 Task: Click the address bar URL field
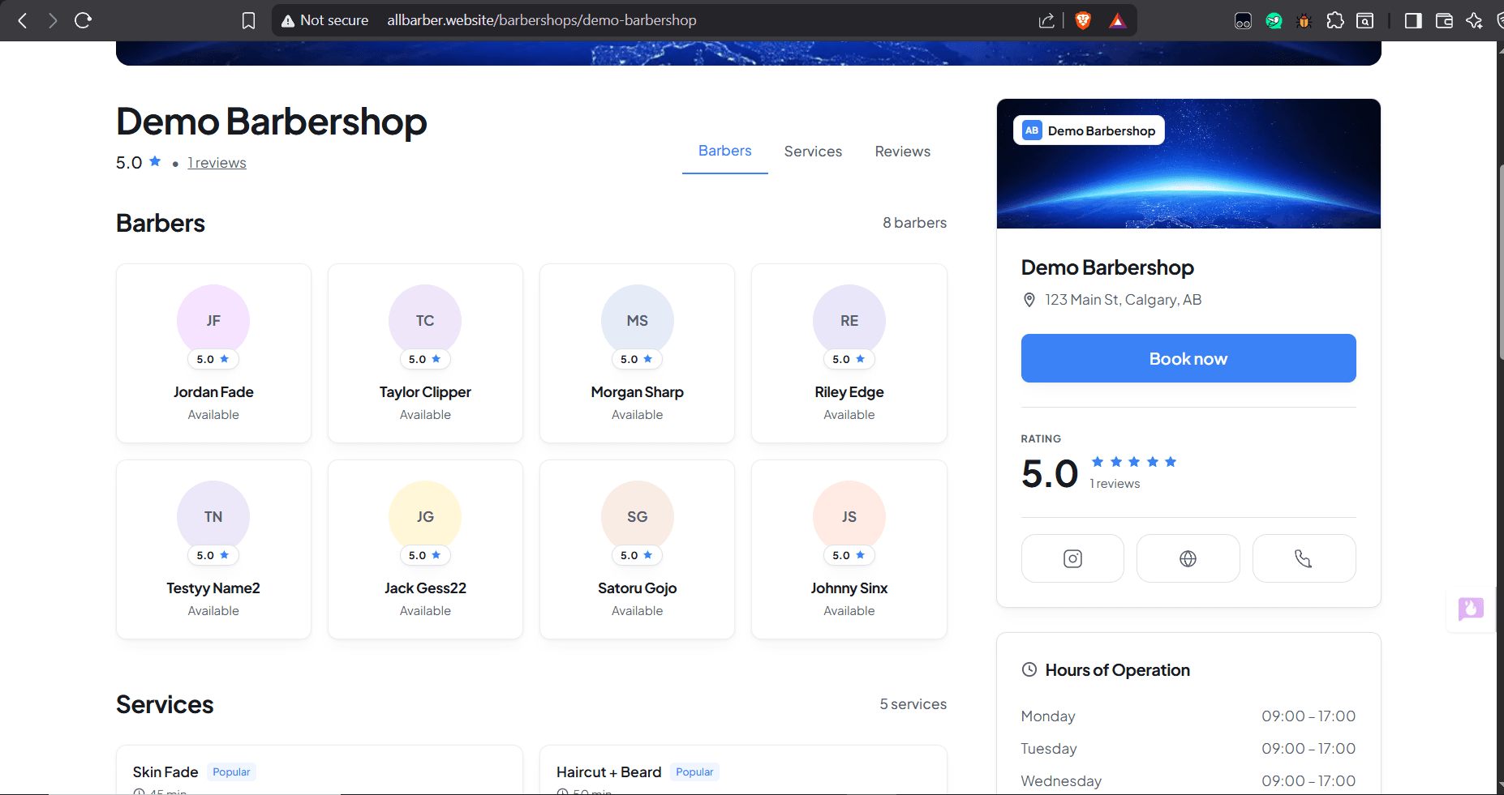[542, 20]
